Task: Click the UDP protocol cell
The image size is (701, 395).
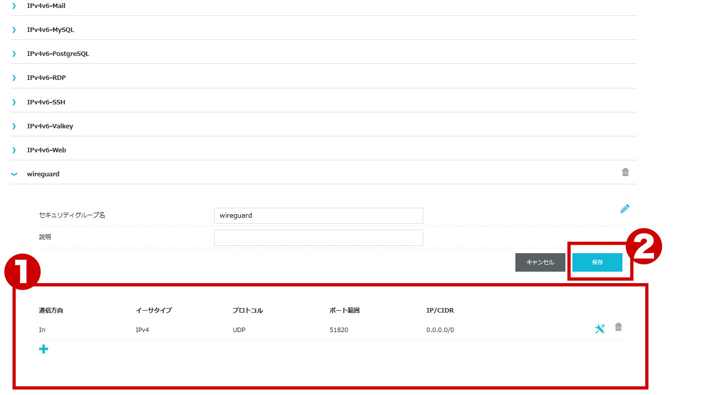Action: 239,330
